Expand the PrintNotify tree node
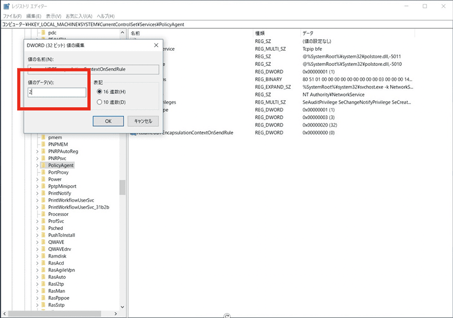The width and height of the screenshot is (453, 318). (37, 193)
